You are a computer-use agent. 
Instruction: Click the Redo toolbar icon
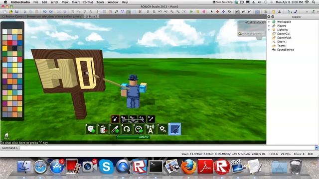point(51,12)
